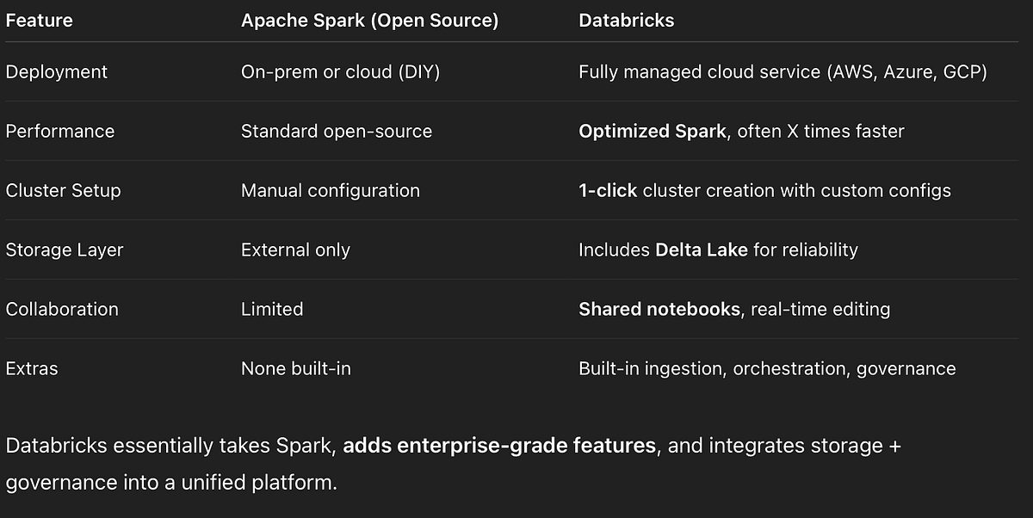The width and height of the screenshot is (1033, 518).
Task: Select the Collaboration row label
Action: [x=62, y=309]
